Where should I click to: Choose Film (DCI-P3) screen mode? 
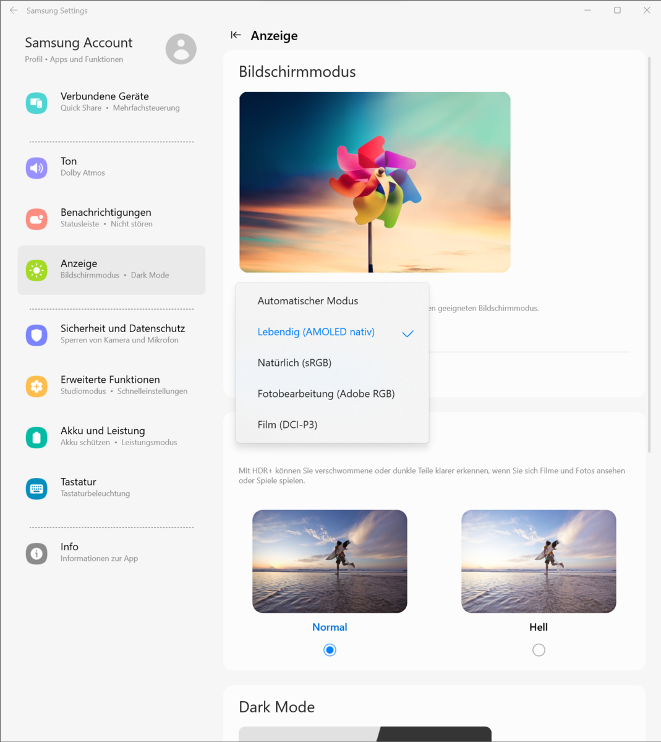[288, 425]
